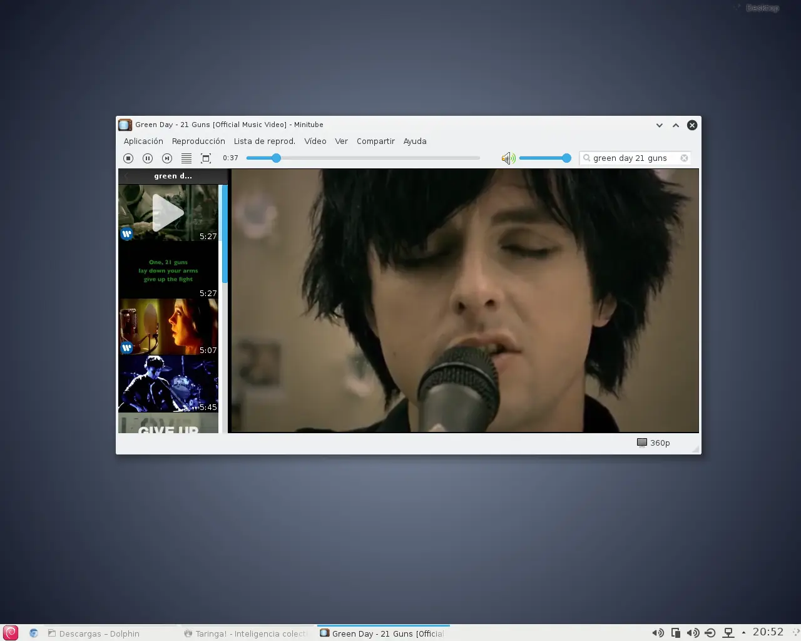Image resolution: width=801 pixels, height=641 pixels.
Task: Maximize the Minitube window
Action: click(676, 125)
